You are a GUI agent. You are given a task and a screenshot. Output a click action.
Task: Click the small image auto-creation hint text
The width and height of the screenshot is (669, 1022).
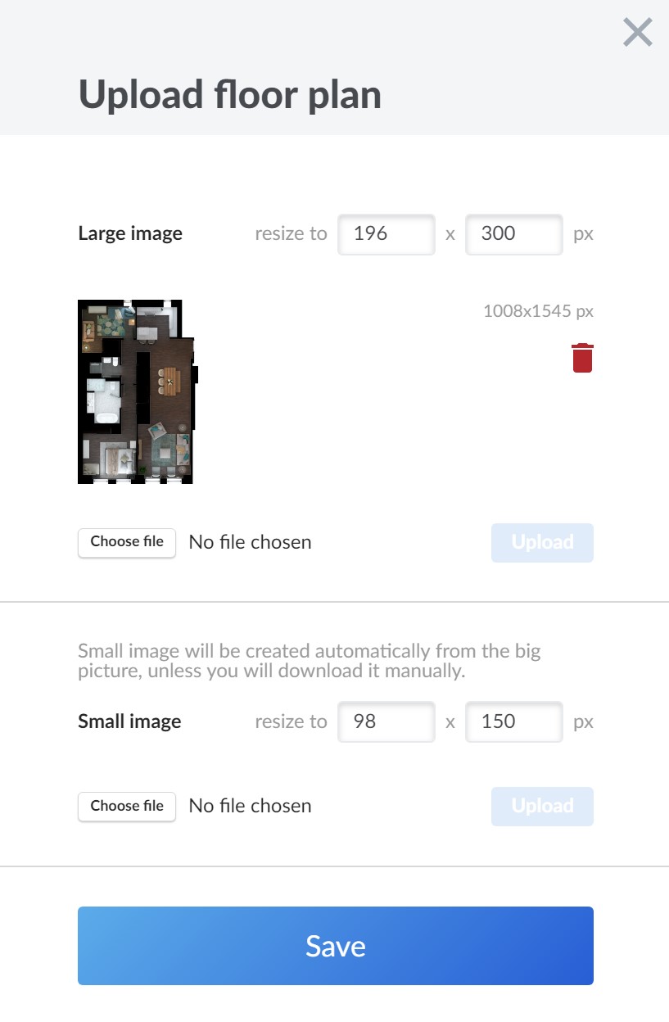click(x=310, y=662)
